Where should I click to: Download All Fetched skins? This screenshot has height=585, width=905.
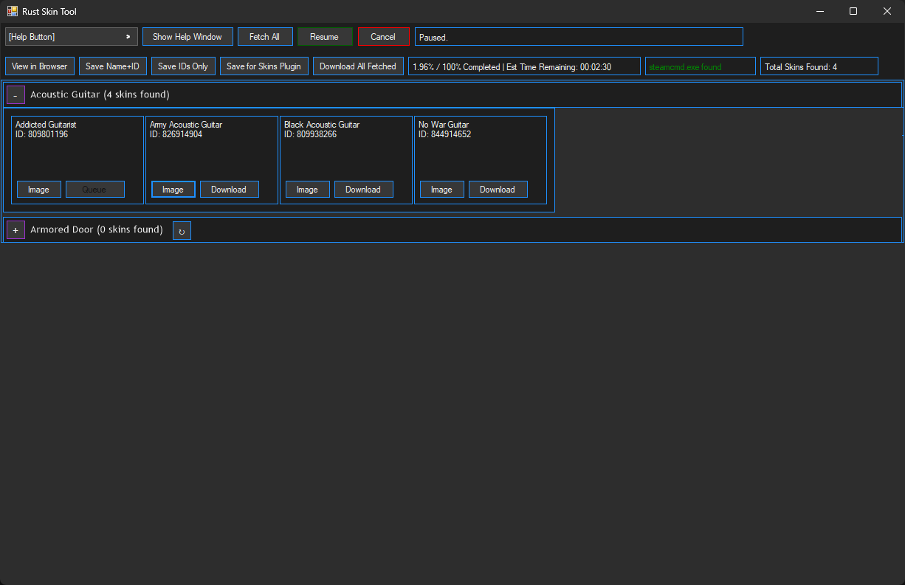[358, 66]
